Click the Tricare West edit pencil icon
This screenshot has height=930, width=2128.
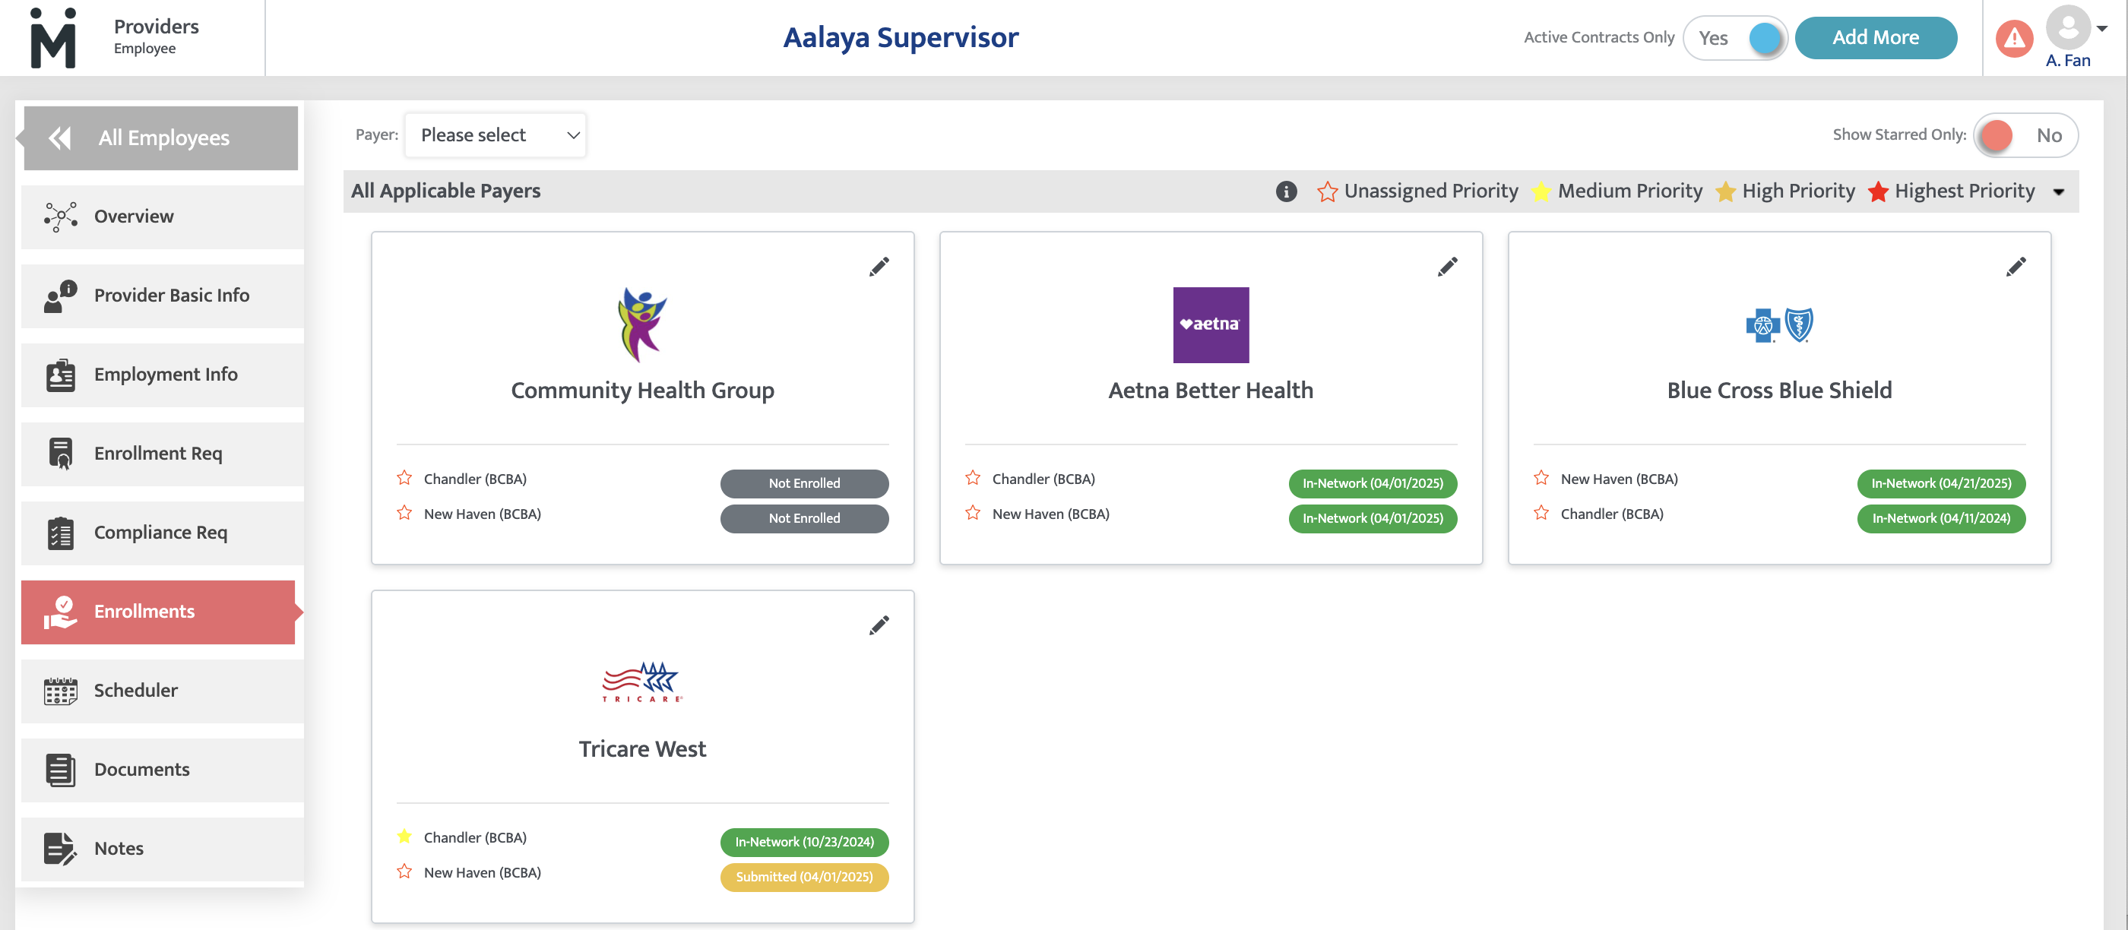[879, 625]
